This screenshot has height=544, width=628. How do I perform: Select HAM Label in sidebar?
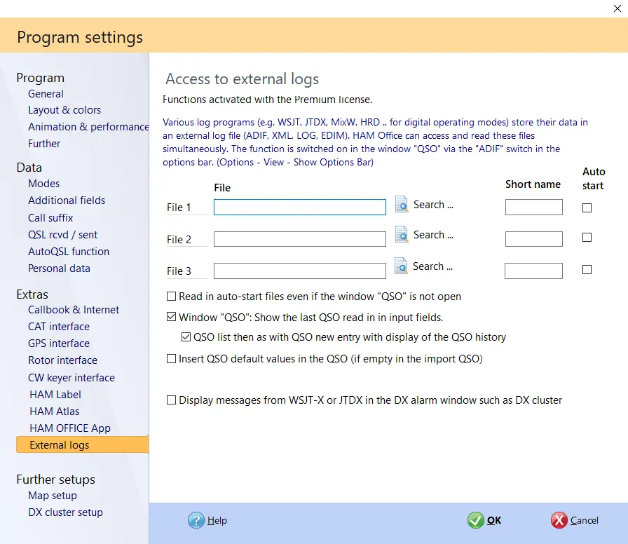point(55,395)
